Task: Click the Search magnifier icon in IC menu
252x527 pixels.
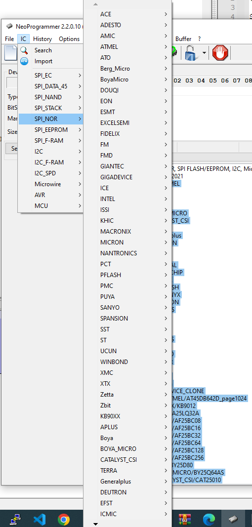Action: coord(24,50)
